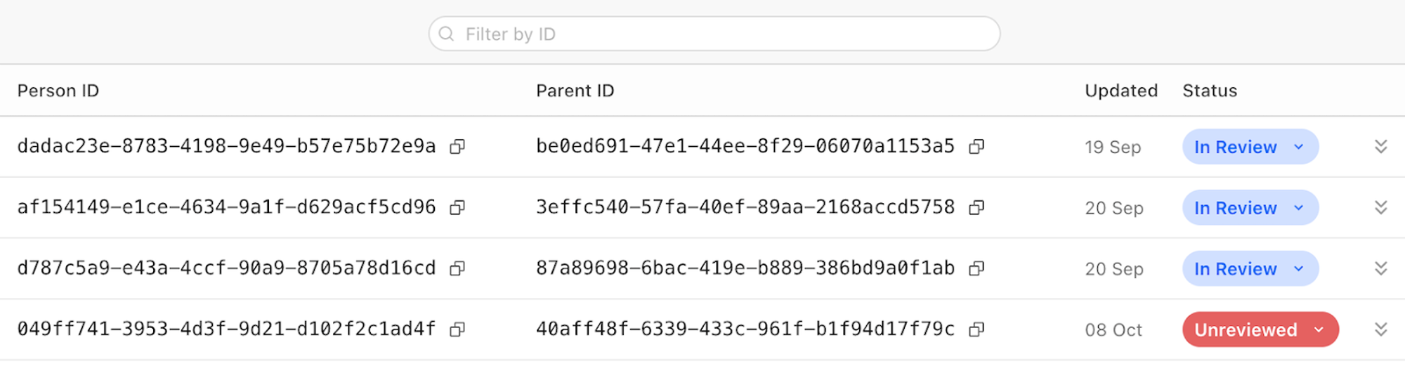Expand details for the 049ff741 row
The width and height of the screenshot is (1405, 366).
click(x=1380, y=329)
